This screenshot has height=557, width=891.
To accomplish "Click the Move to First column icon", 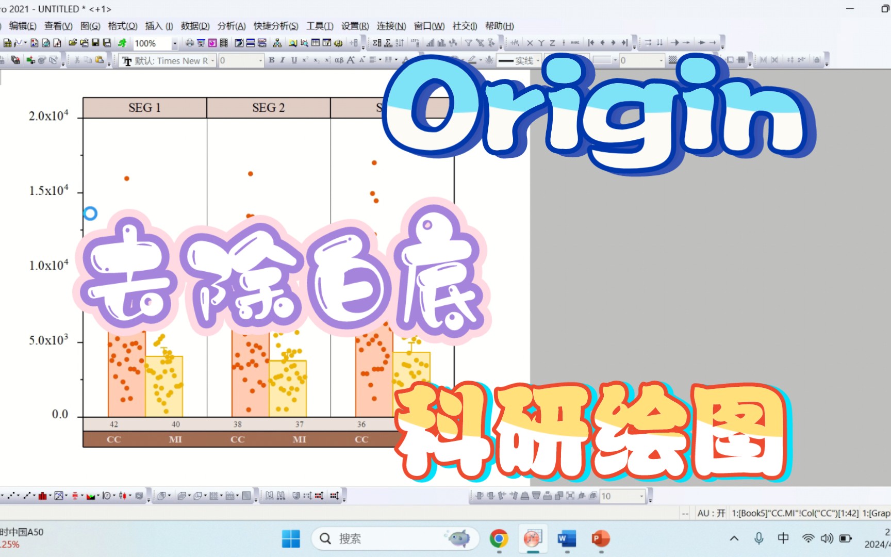I will tap(591, 43).
